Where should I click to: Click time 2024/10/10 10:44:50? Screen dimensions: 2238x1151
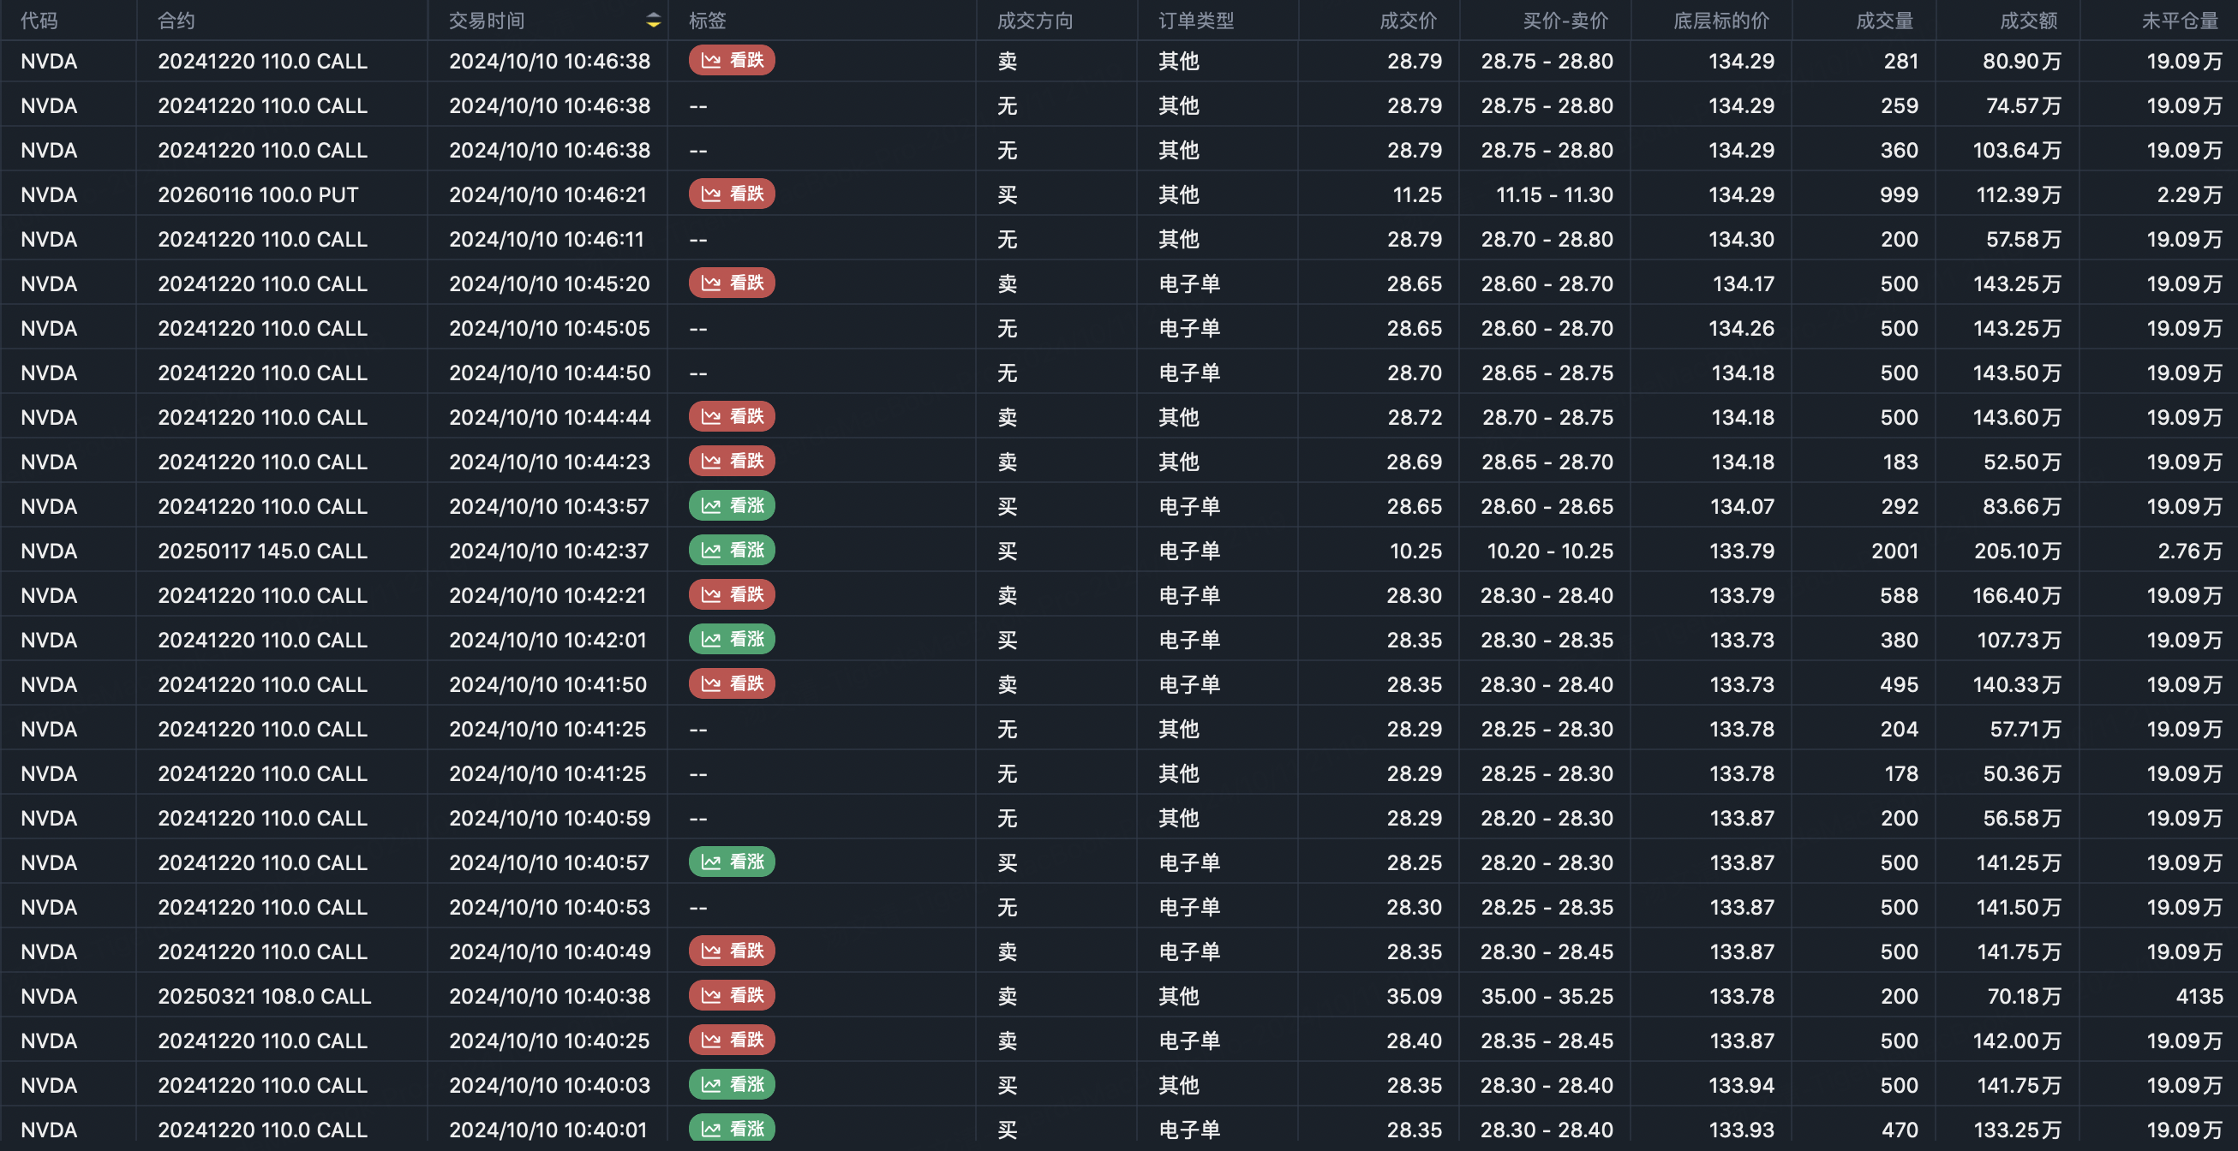pos(549,373)
